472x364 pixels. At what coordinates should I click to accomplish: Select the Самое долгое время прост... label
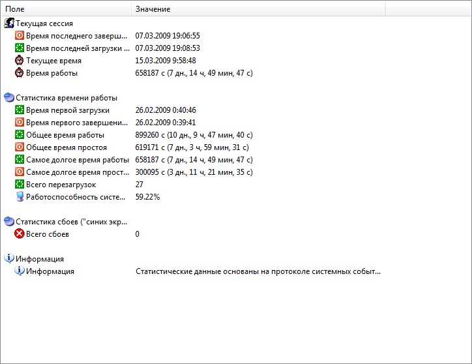coord(78,172)
